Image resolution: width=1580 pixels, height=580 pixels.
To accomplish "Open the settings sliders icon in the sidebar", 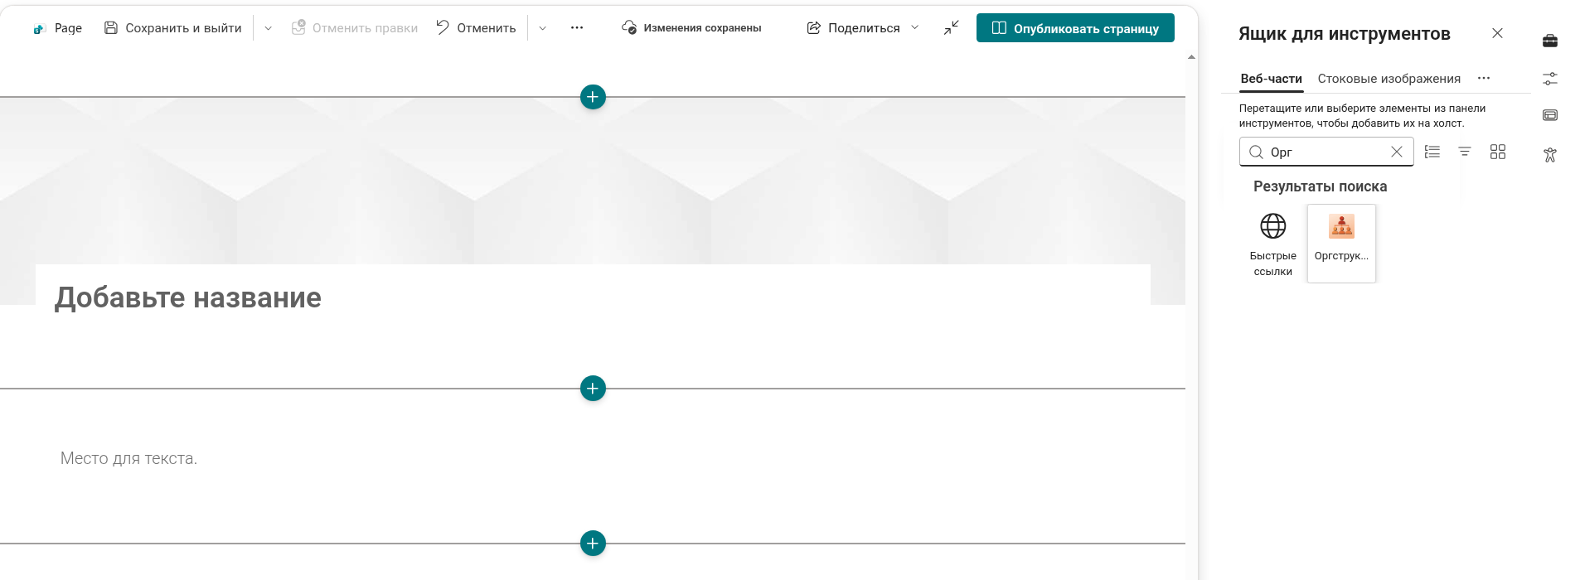I will pos(1550,79).
